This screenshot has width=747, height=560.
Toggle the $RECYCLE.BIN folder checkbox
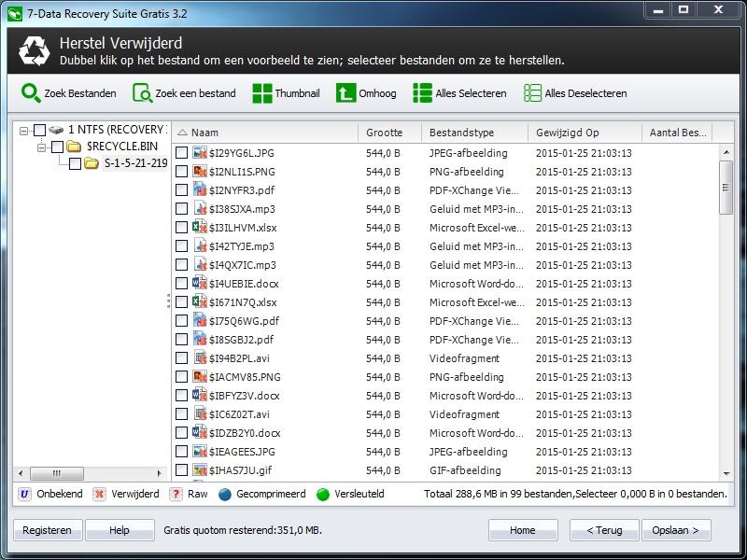tap(57, 147)
